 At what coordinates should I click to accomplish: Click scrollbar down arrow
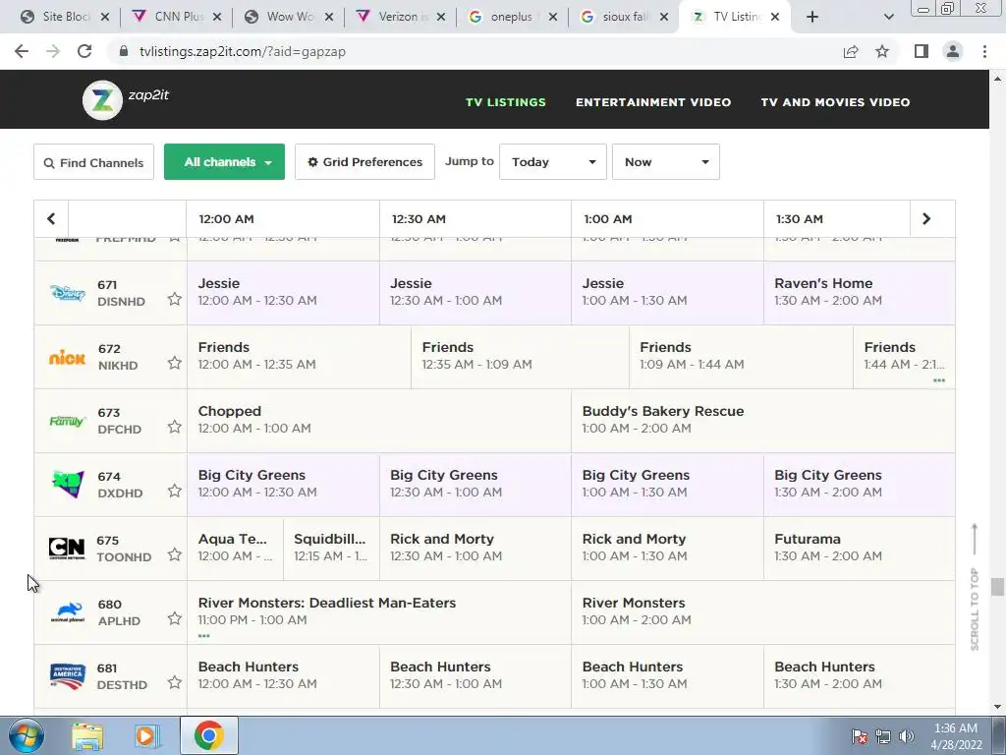pos(997,707)
